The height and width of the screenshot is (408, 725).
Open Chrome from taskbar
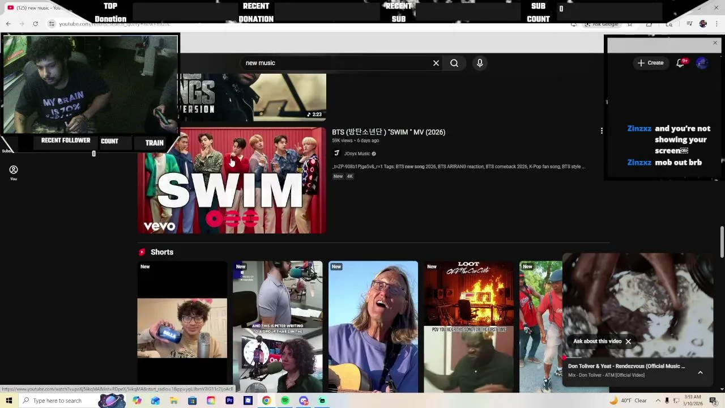pyautogui.click(x=266, y=401)
